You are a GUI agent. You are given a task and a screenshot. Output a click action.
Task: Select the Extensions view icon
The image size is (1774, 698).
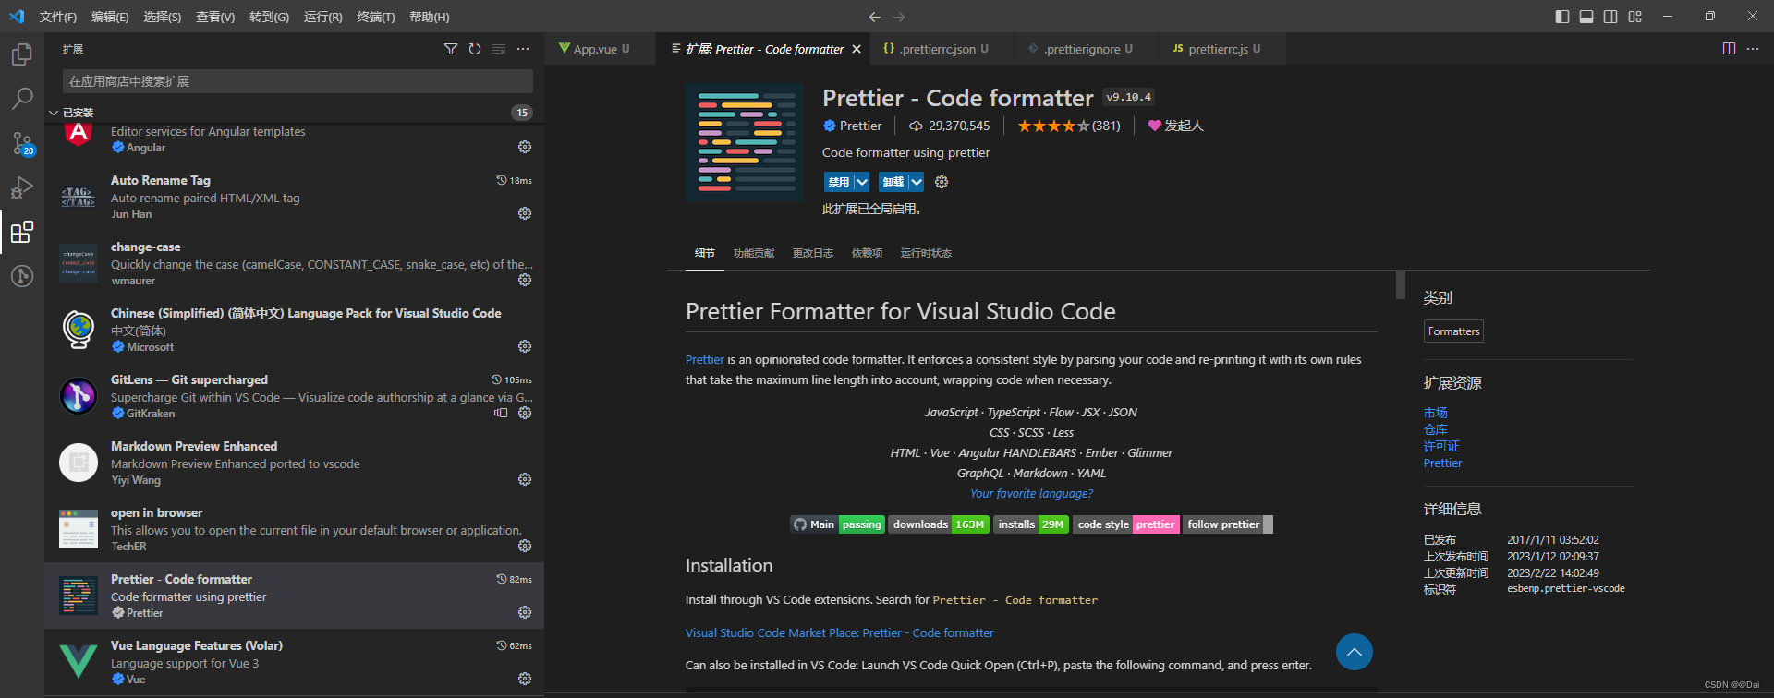22,232
